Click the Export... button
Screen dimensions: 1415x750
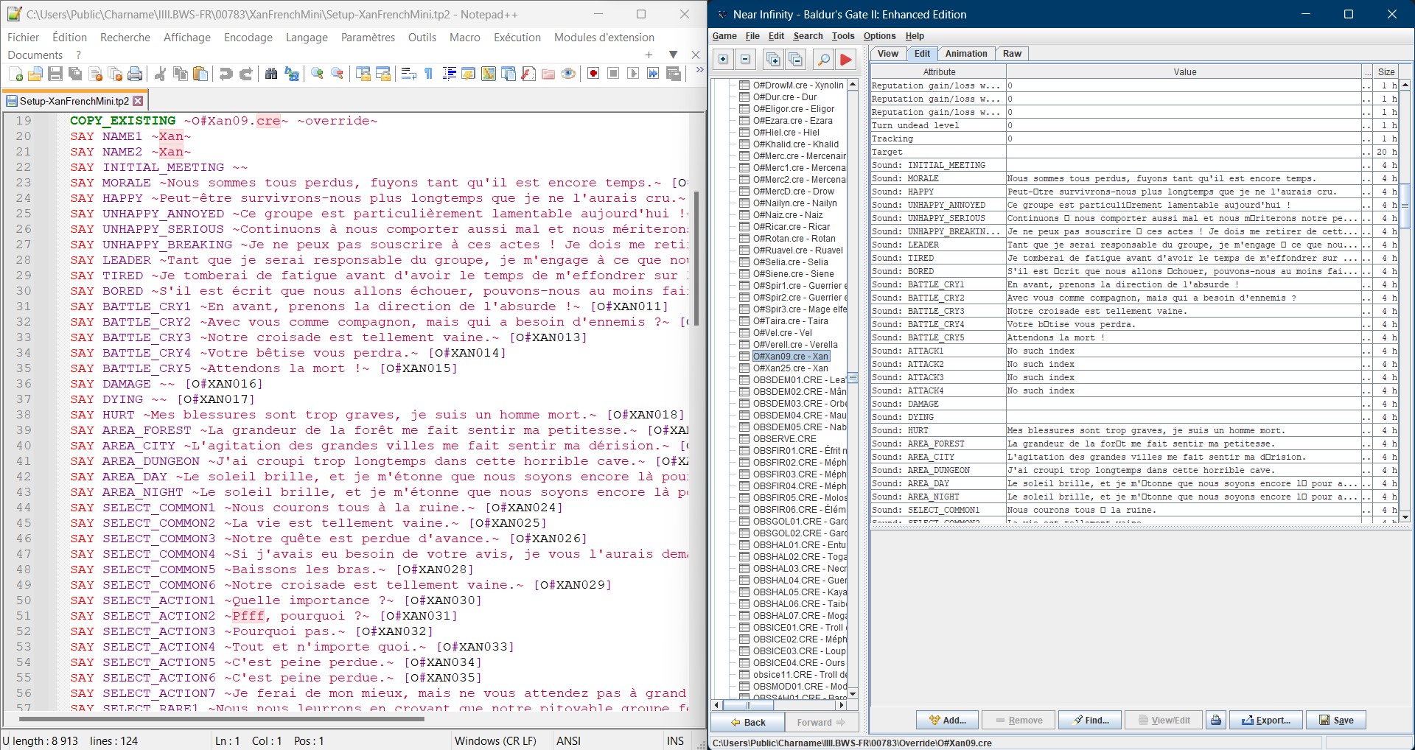click(1266, 720)
